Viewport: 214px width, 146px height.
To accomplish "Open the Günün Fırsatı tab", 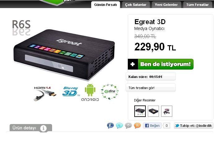I will pos(105,5).
